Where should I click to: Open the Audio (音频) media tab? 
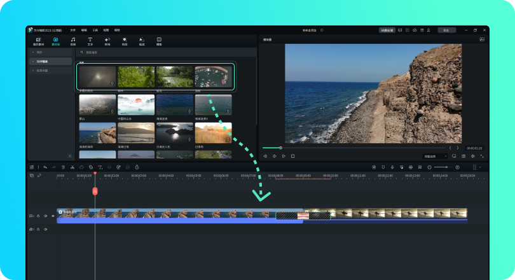72,41
